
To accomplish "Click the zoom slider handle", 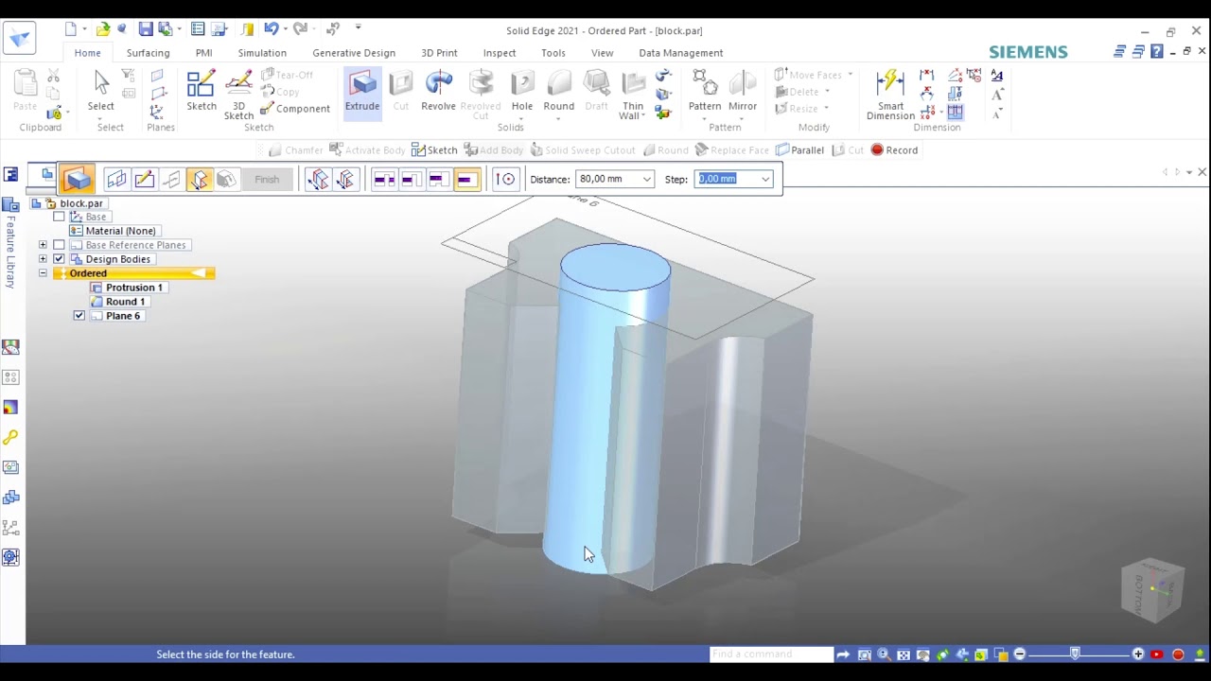I will (x=1075, y=655).
